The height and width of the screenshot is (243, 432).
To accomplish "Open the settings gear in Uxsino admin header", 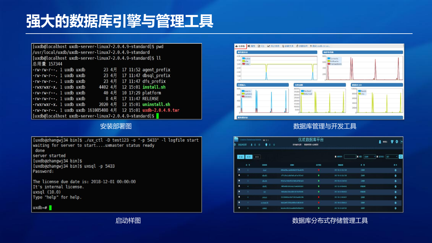I will tap(397, 142).
